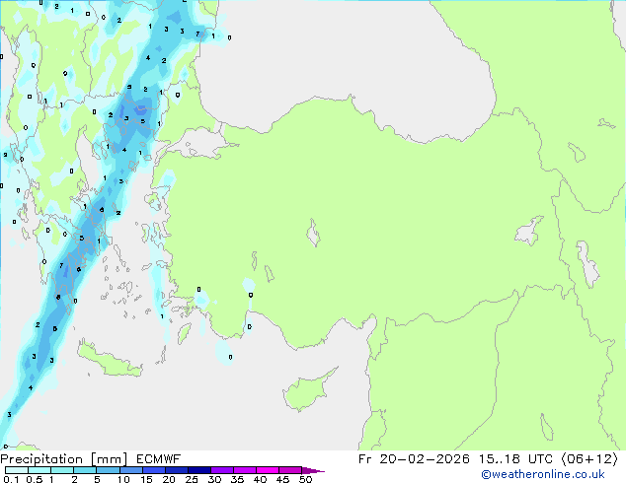Pick the magenta legend swatch between 40 and 45
The image size is (626, 483).
tap(268, 470)
